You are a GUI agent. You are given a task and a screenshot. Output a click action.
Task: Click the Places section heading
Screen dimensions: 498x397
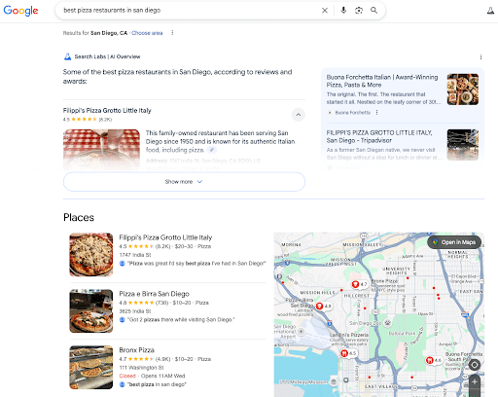click(x=79, y=217)
